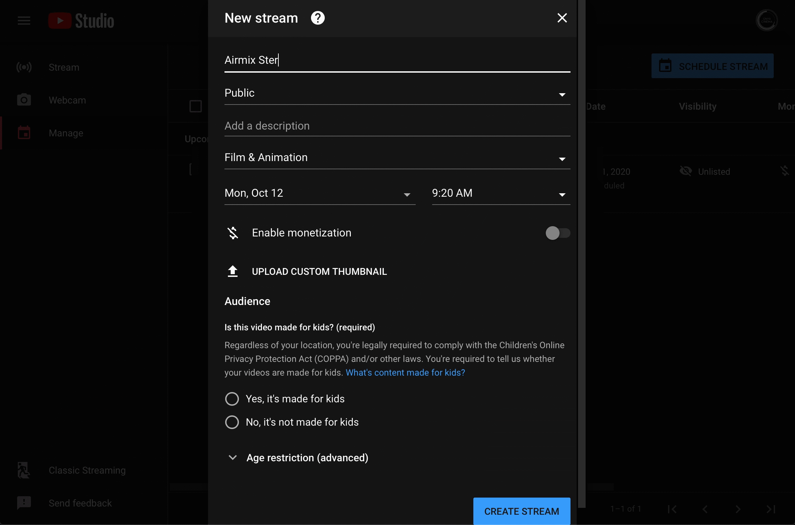Click the Add a description field
This screenshot has height=525, width=795.
point(397,126)
